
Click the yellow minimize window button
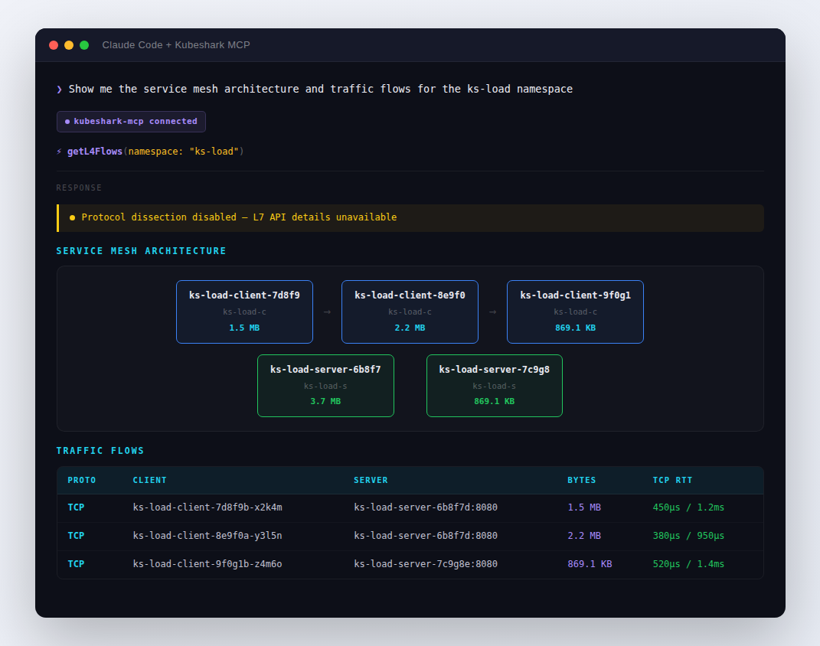[x=68, y=45]
